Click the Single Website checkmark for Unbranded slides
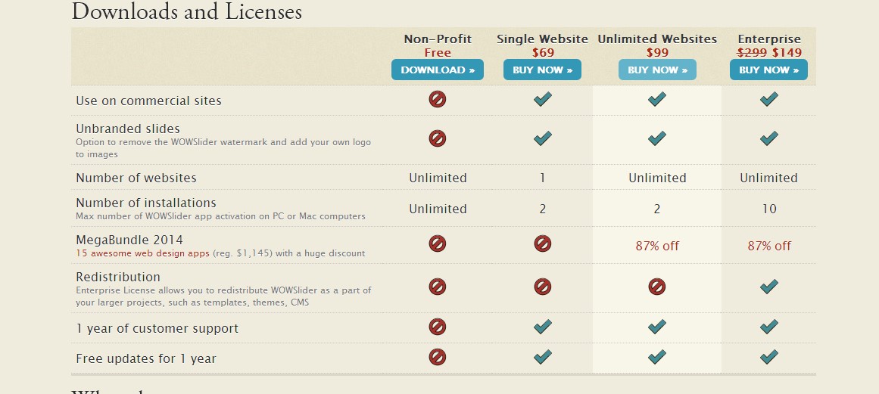Viewport: 879px width, 394px height. tap(543, 138)
